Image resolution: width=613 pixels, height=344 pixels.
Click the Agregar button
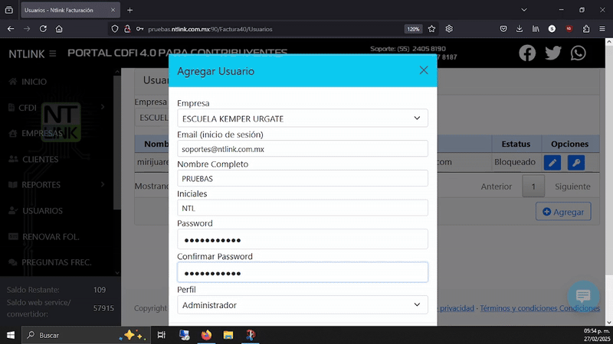[563, 212]
